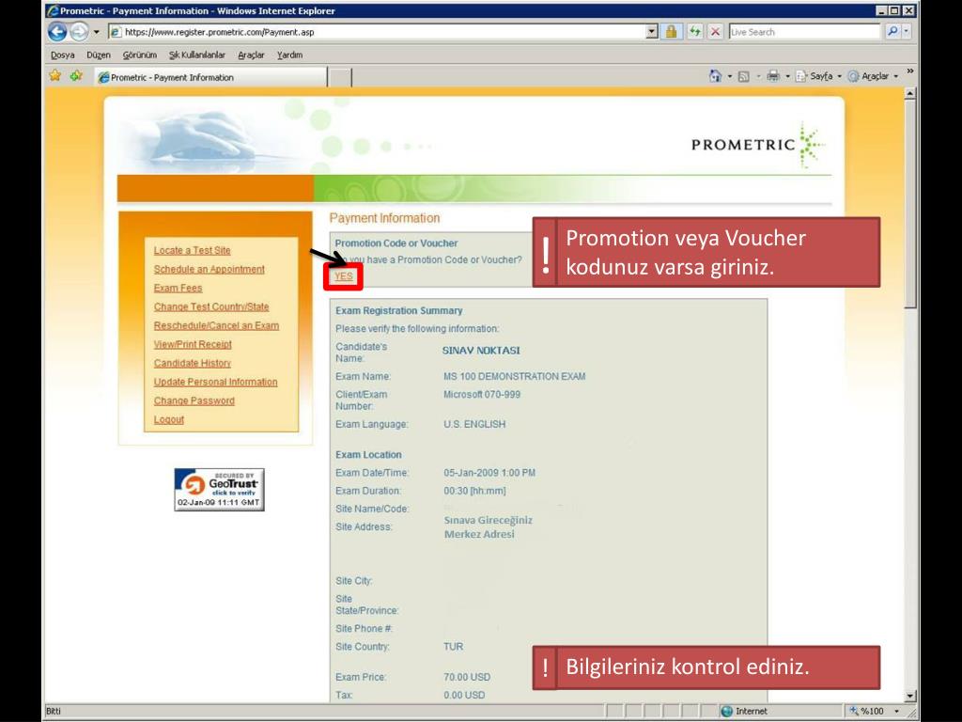Click the Logout link

click(169, 419)
